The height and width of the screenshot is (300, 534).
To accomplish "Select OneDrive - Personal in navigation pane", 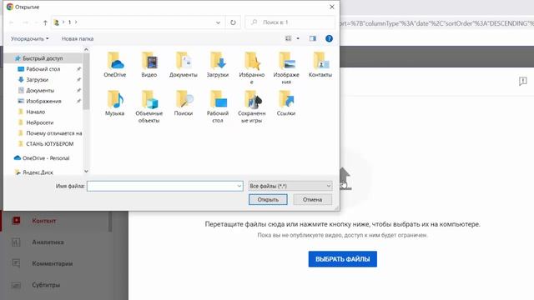I will click(x=46, y=158).
